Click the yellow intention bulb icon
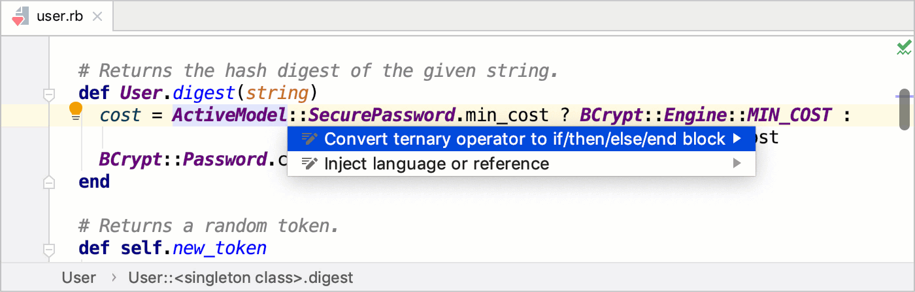The image size is (915, 292). point(76,111)
